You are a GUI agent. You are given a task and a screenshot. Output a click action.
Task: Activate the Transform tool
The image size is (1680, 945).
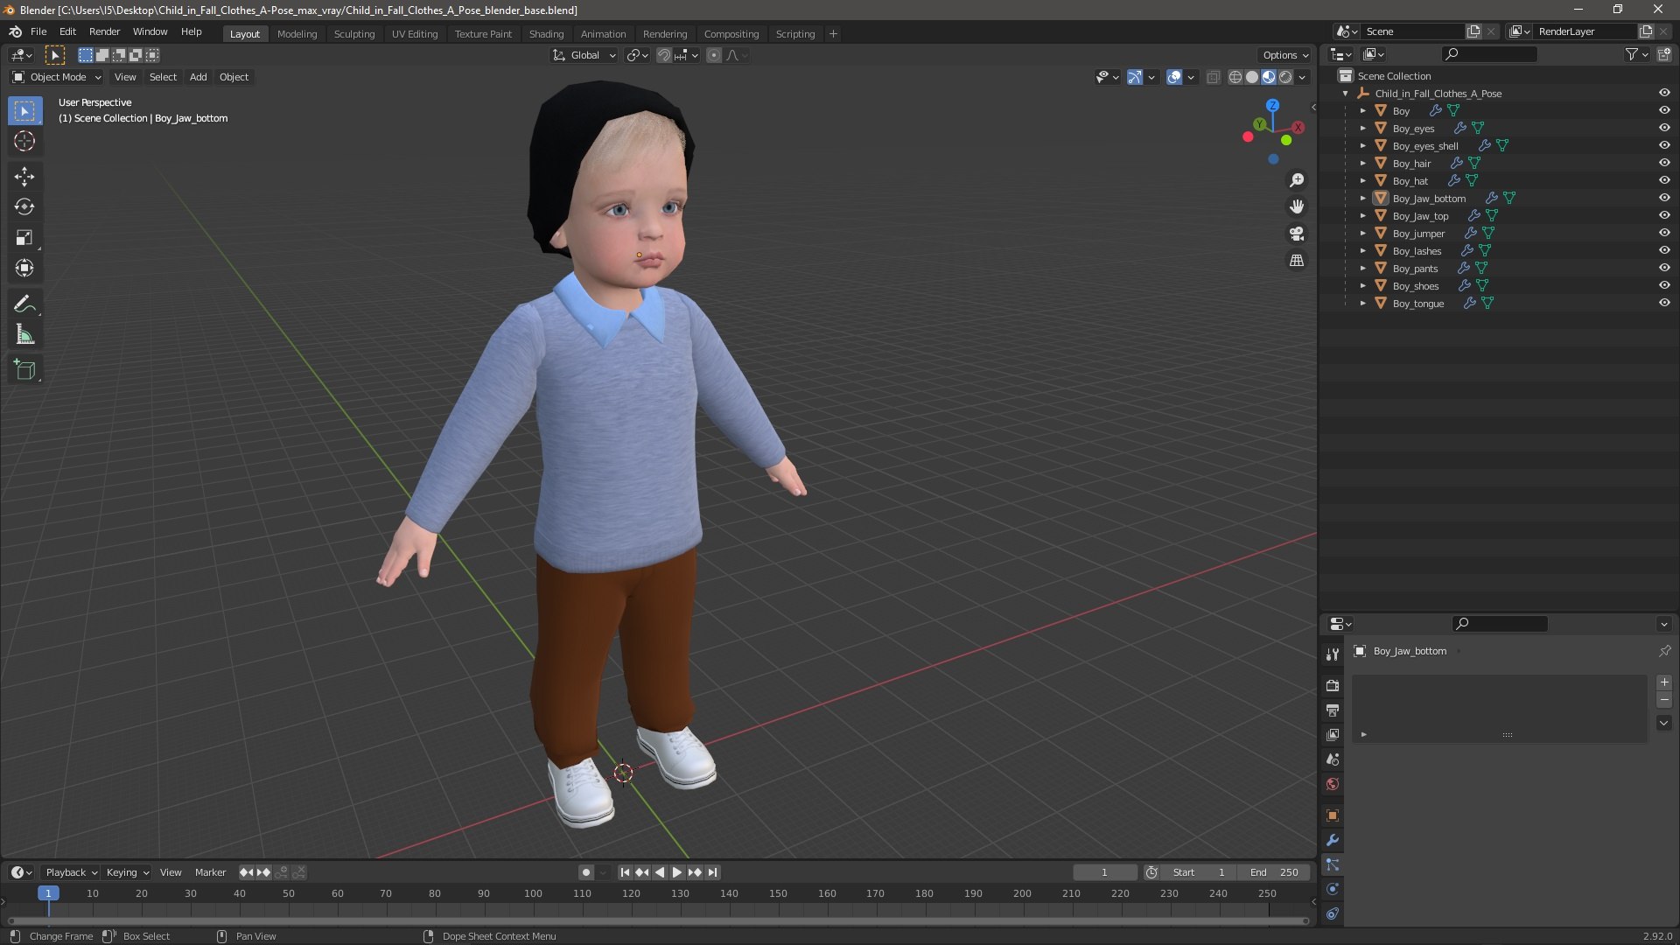coord(24,269)
